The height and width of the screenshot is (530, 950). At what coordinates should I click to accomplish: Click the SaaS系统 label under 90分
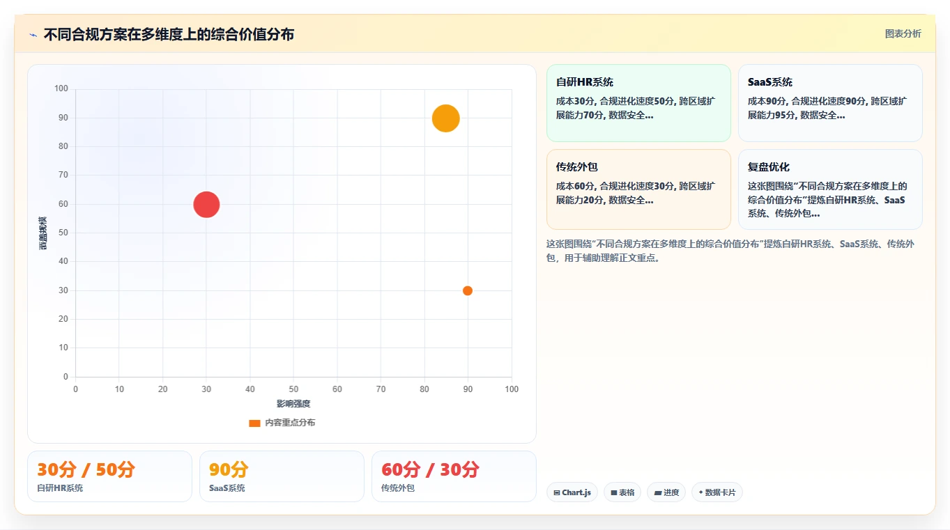point(227,488)
